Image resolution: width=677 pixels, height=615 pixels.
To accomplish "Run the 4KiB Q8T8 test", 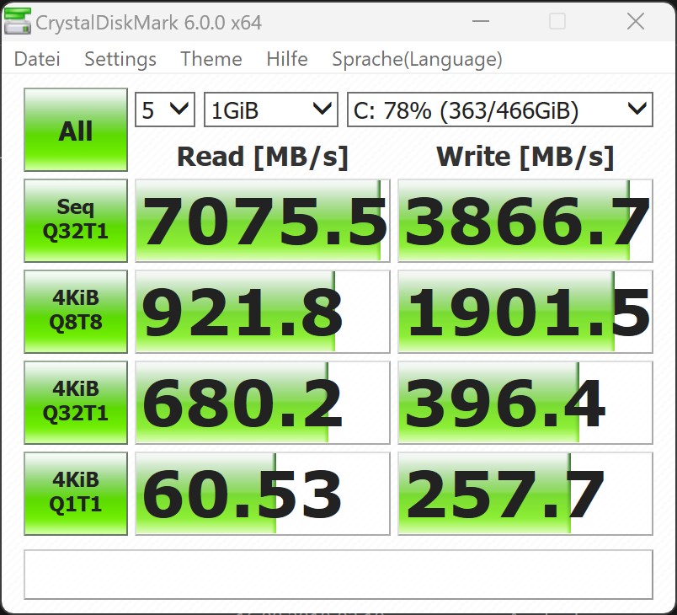I will pos(76,312).
